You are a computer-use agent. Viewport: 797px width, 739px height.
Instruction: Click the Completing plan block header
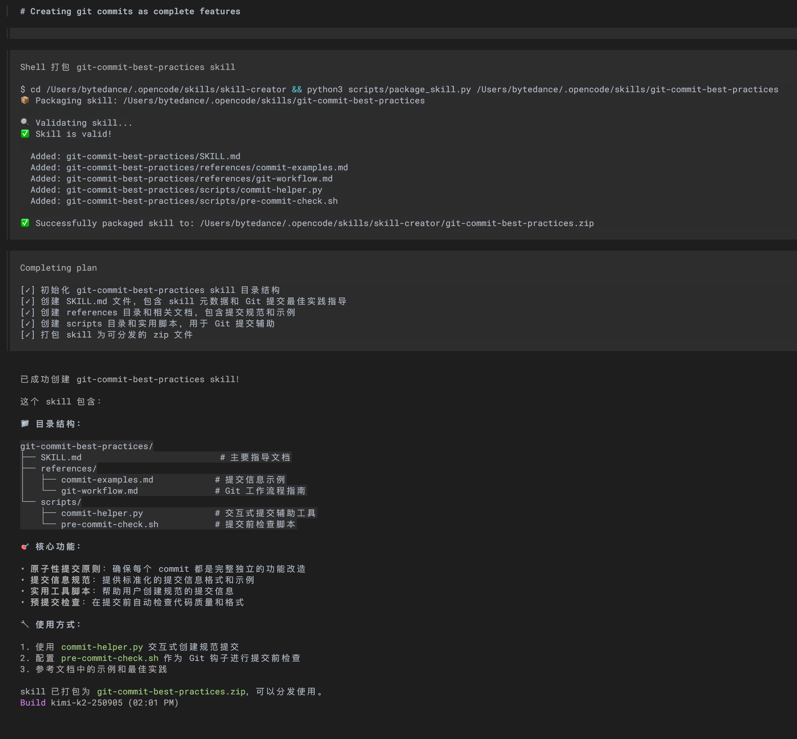(58, 268)
